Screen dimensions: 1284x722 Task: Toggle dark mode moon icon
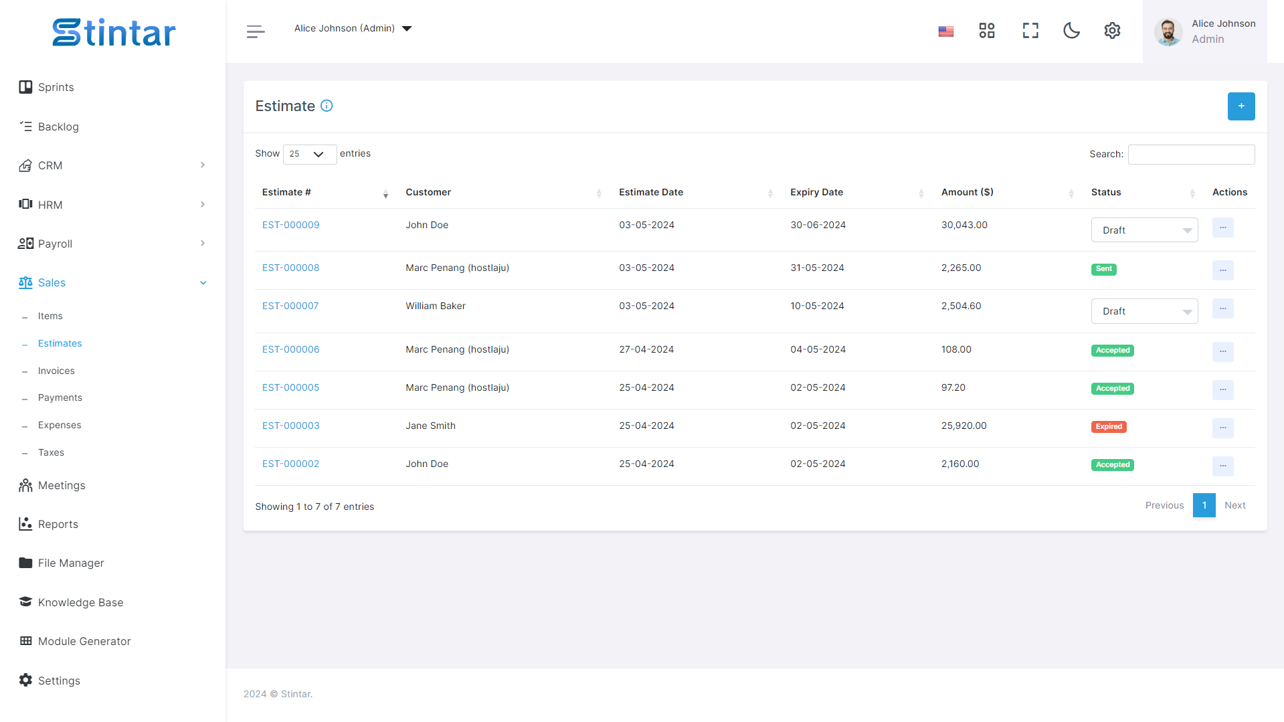pos(1071,31)
